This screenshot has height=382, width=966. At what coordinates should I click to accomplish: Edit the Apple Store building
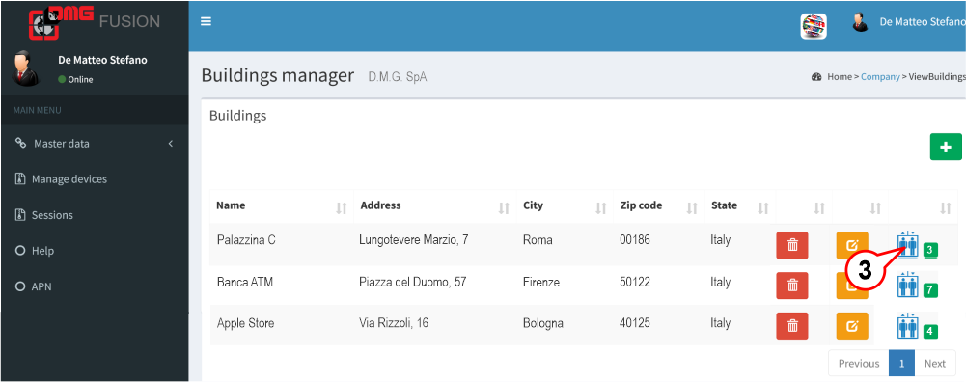(x=853, y=326)
